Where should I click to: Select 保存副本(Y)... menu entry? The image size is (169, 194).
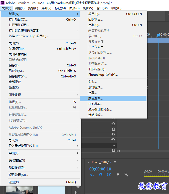point(40,76)
